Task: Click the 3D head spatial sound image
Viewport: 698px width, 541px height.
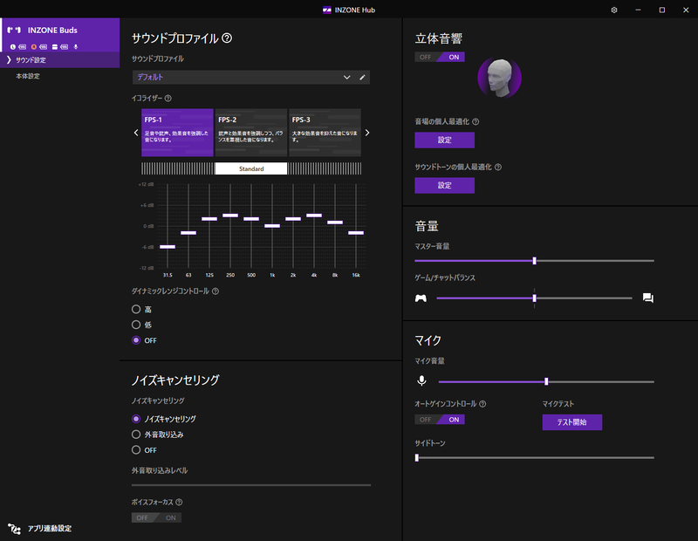Action: point(499,78)
